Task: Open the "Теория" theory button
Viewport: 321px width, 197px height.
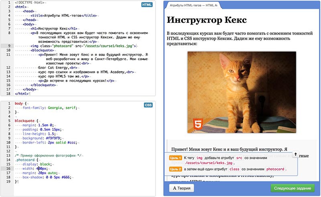Action: click(x=181, y=188)
